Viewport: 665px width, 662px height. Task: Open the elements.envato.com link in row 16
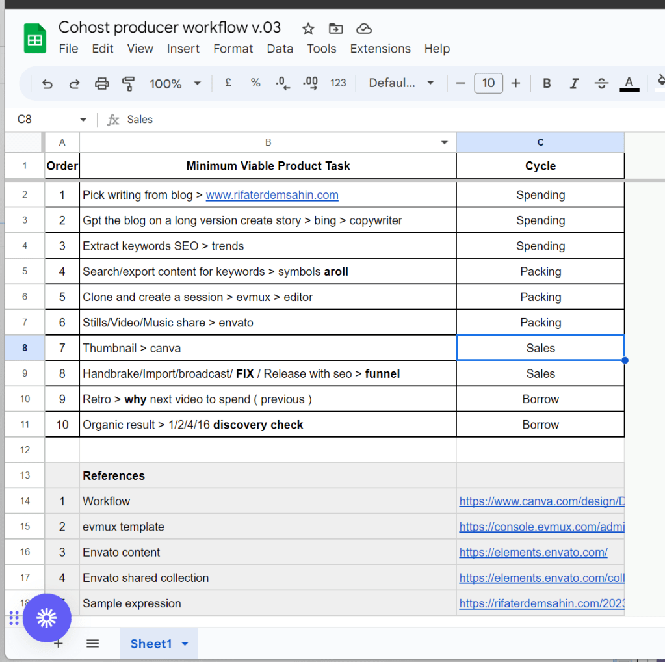click(533, 553)
